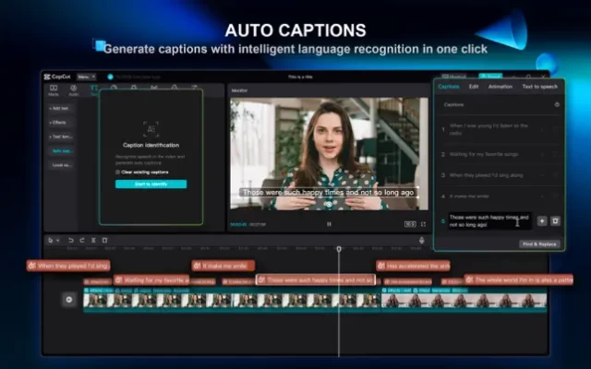Delete caption 5 with the trash icon
The height and width of the screenshot is (369, 591).
point(555,221)
